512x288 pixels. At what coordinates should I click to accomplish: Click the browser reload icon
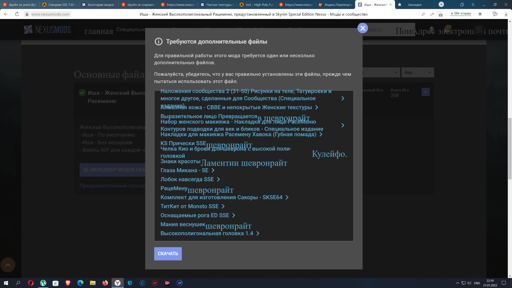(17, 14)
